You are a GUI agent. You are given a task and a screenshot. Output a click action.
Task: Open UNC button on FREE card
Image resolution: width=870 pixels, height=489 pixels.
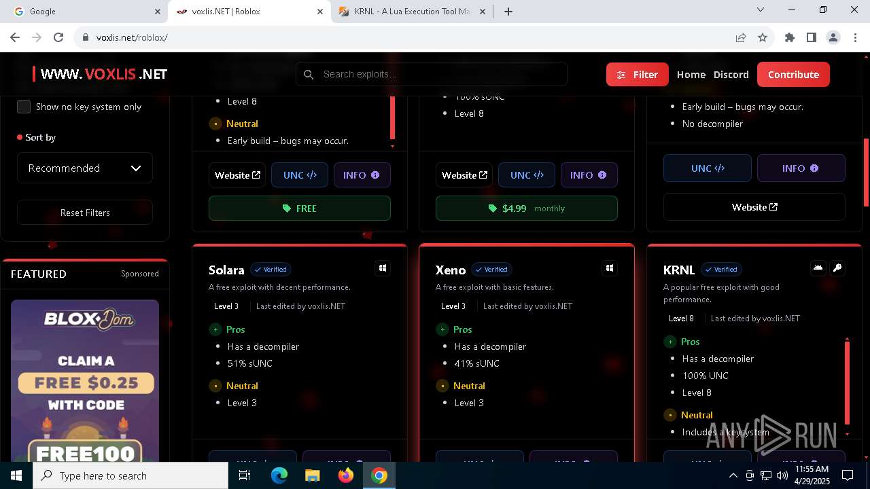tap(300, 175)
